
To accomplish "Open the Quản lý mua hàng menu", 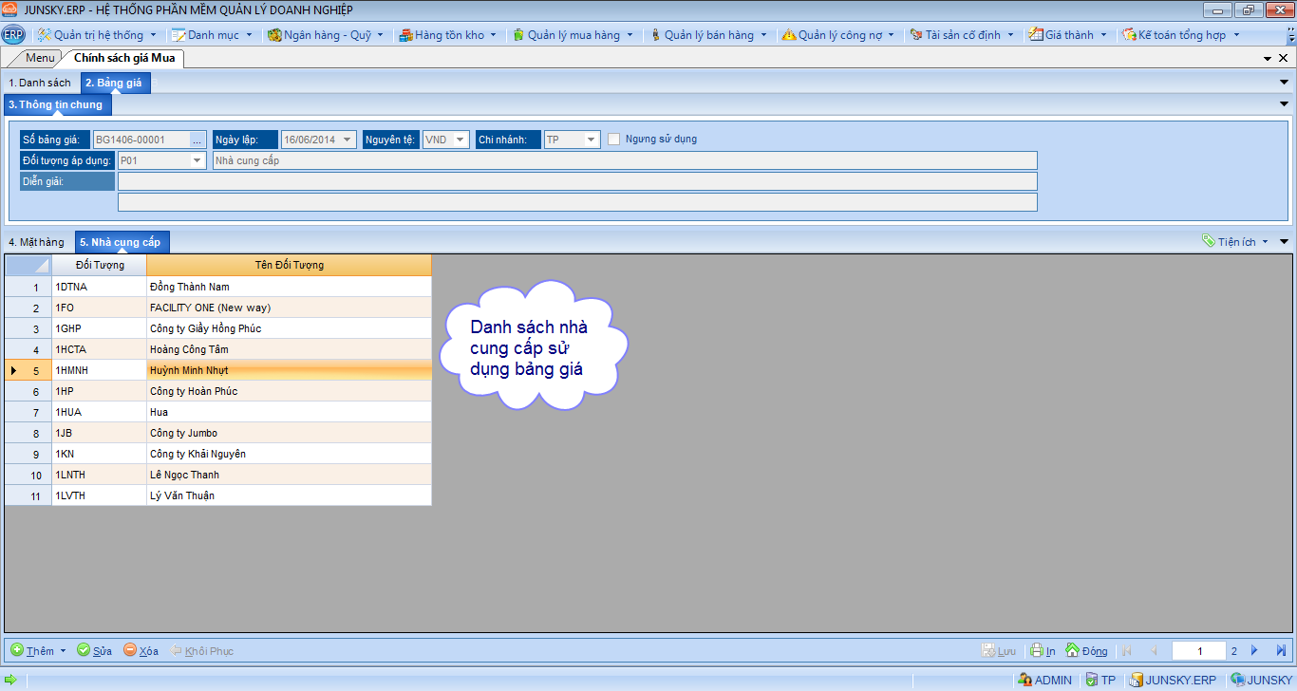I will (573, 35).
